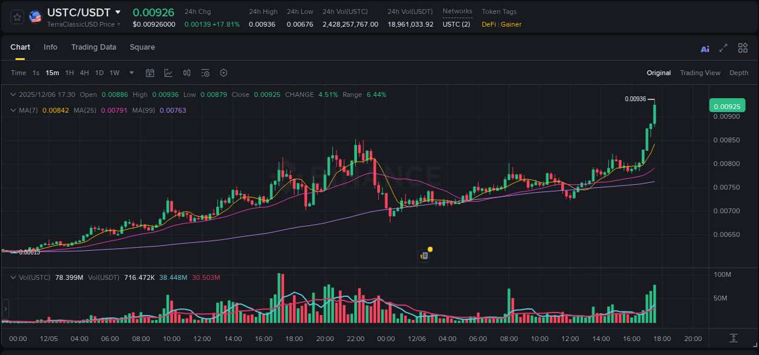Open the chart settings hexagon icon

(223, 73)
